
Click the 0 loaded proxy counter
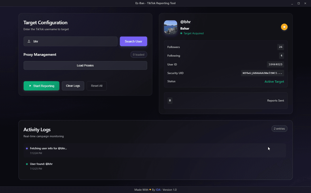tap(139, 54)
